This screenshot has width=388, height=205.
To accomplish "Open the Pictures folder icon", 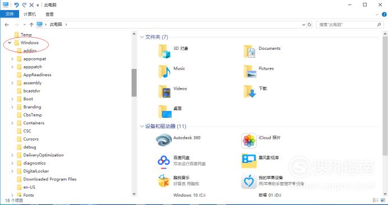I will (250, 71).
